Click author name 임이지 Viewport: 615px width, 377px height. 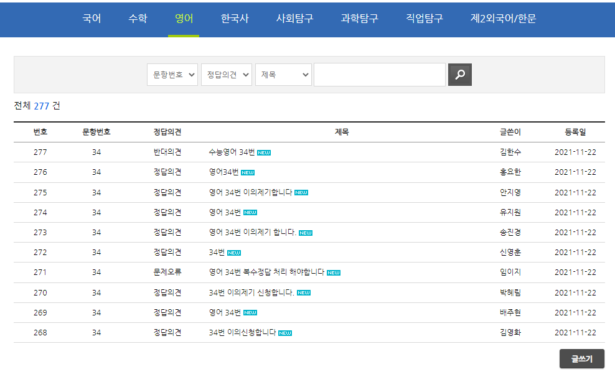510,272
